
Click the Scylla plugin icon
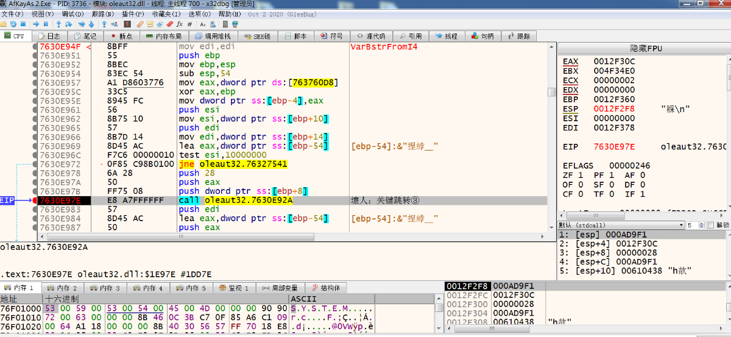[127, 24]
